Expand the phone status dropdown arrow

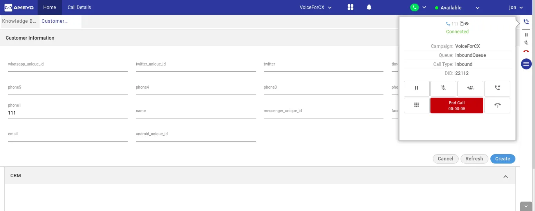click(x=424, y=7)
